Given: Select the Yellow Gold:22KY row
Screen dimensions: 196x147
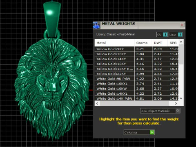Looking at the screenshot, I should tap(136, 74).
